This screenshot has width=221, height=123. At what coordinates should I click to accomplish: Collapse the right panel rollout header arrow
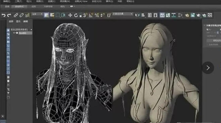click(x=205, y=25)
